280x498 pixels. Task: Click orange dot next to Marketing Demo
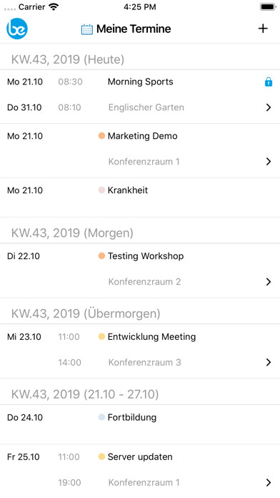point(101,136)
